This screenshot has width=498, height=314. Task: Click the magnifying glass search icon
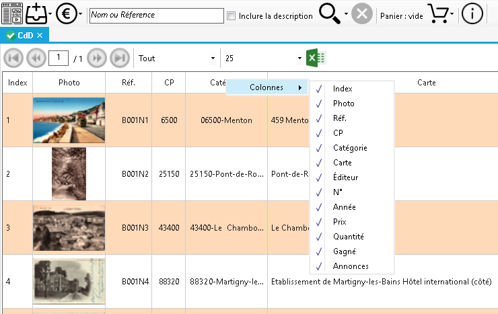[x=330, y=14]
